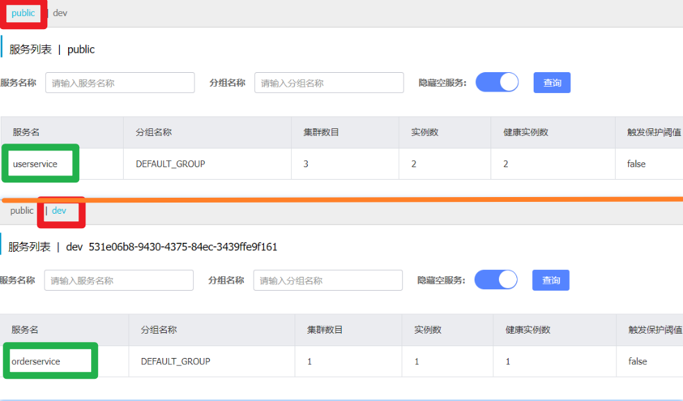Open the userservice service entry
683x401 pixels.
[35, 164]
